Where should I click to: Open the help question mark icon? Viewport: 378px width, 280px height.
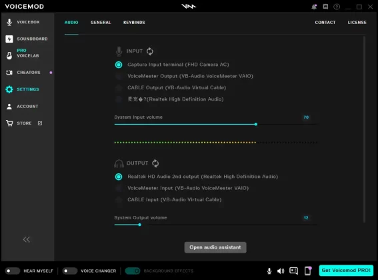(x=337, y=7)
